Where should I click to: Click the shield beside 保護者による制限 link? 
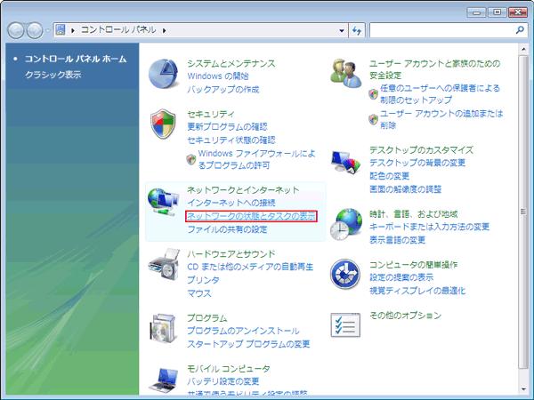click(x=373, y=94)
